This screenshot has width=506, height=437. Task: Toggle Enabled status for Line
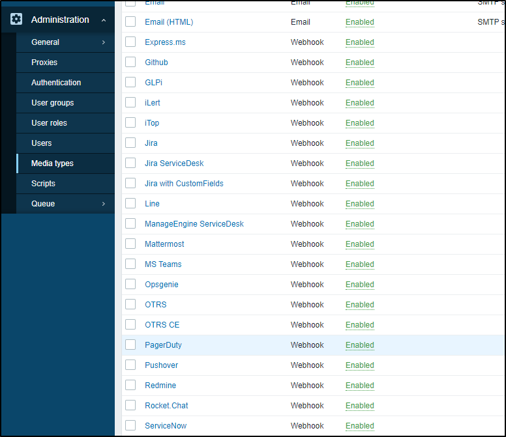click(360, 204)
